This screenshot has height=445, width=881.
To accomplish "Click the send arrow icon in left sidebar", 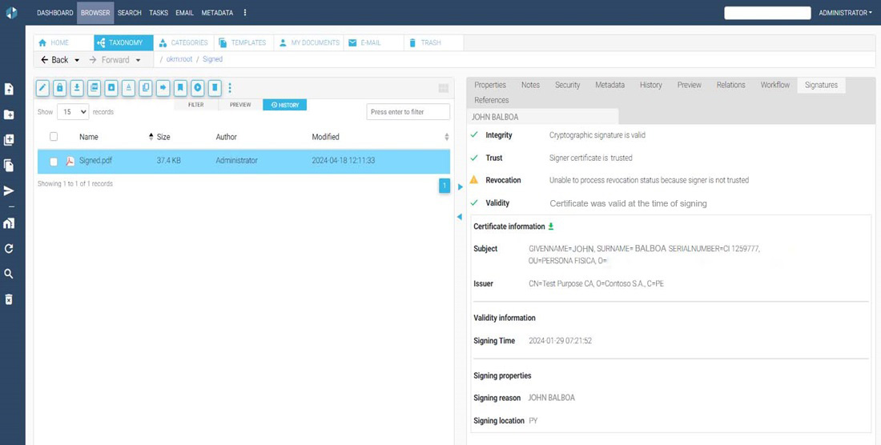I will (x=9, y=190).
